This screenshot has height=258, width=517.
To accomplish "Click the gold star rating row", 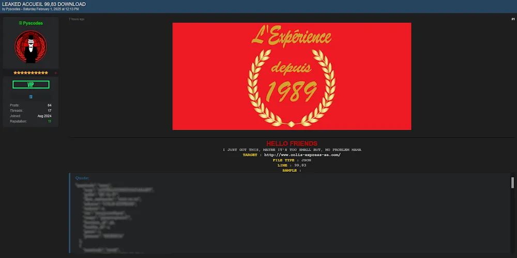I will [31, 73].
